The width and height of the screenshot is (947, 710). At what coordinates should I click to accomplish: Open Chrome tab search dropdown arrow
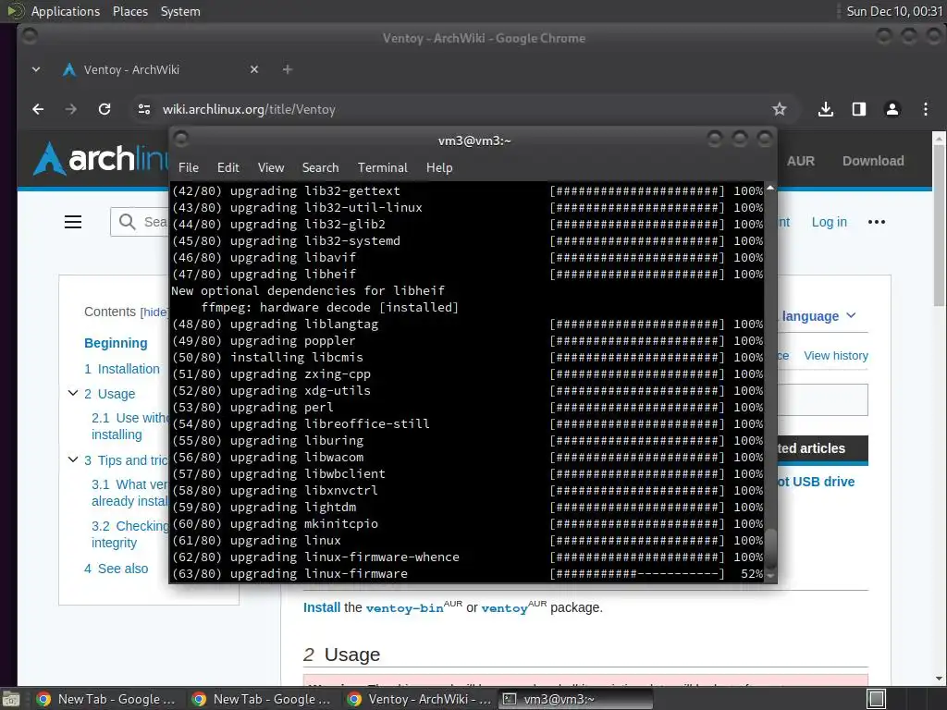[x=36, y=69]
